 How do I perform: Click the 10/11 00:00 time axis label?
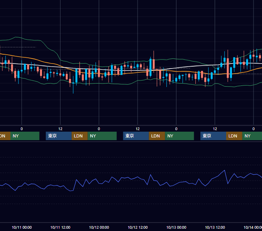coord(22,227)
